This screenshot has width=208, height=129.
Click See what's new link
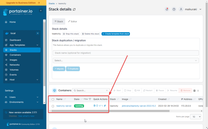coord(26,116)
